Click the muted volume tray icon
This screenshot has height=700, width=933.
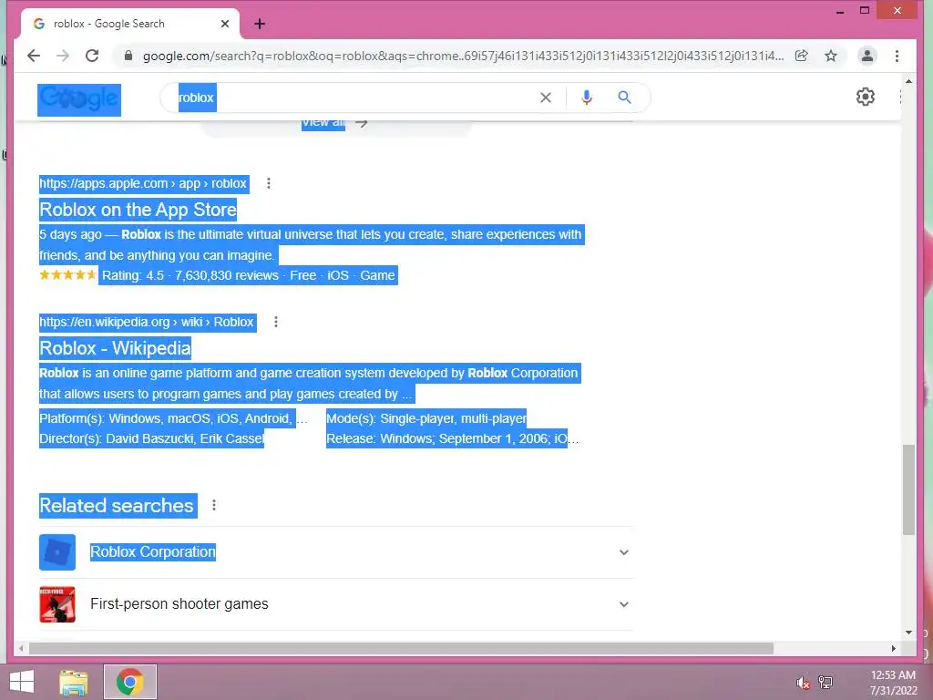click(x=803, y=683)
